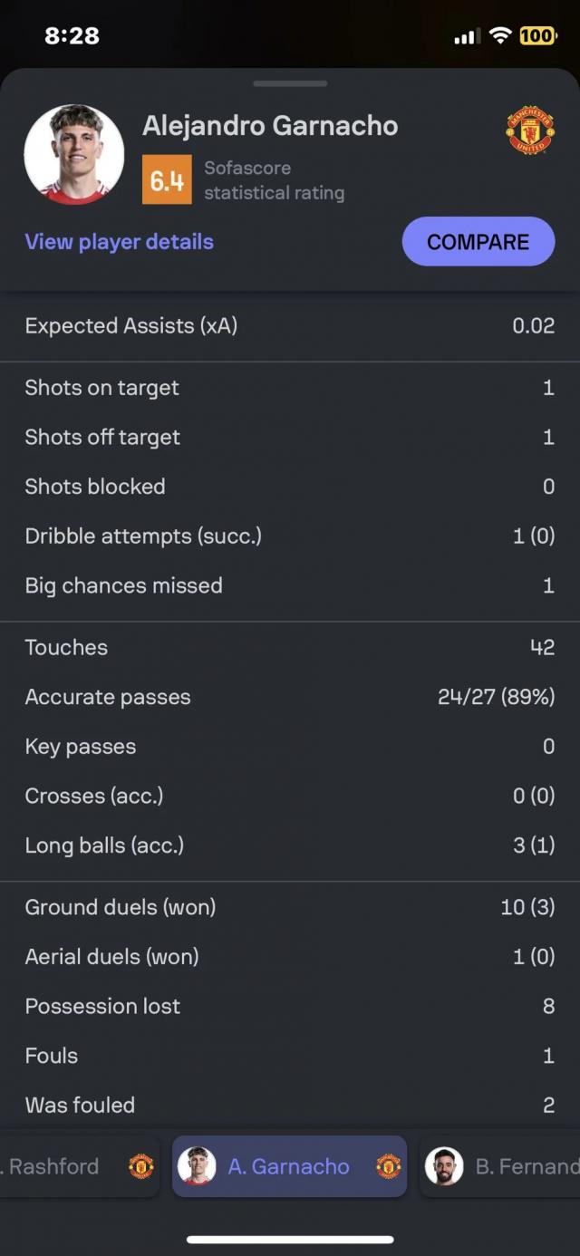Click Manchester United crest in Garnacho tab
The height and width of the screenshot is (1256, 580).
tap(388, 1166)
